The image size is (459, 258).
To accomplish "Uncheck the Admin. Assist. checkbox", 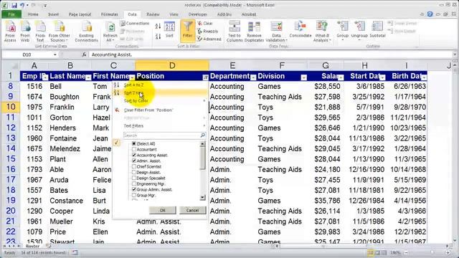I will click(x=134, y=161).
